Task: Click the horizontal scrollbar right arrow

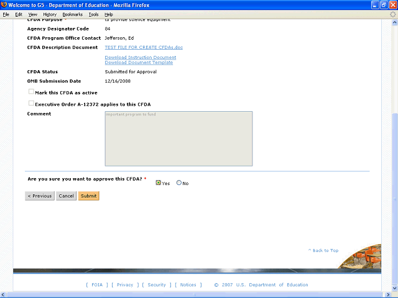Action: click(x=388, y=295)
